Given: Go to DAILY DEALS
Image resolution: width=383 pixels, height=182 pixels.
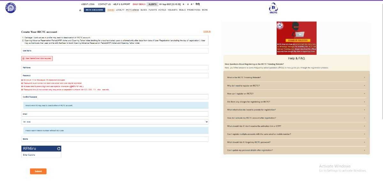Looking at the screenshot, I should click(139, 4).
